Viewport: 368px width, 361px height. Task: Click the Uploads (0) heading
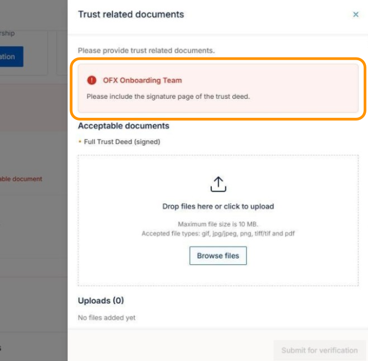(x=101, y=300)
